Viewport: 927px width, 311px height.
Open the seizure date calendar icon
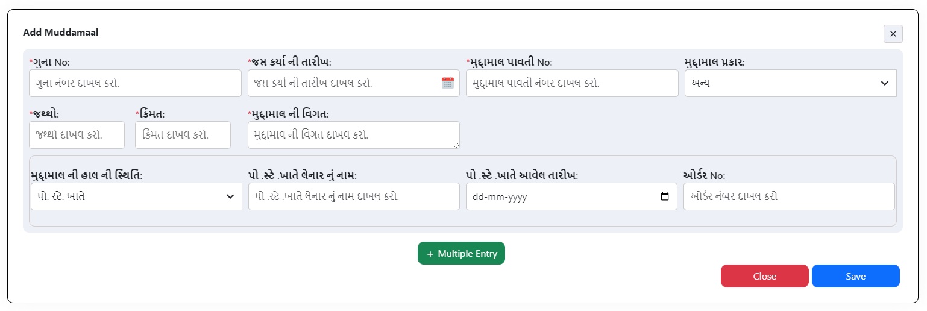pyautogui.click(x=447, y=83)
